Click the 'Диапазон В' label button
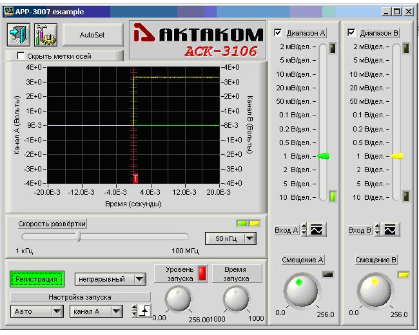Viewport: 419px width, 335px height. (x=379, y=33)
